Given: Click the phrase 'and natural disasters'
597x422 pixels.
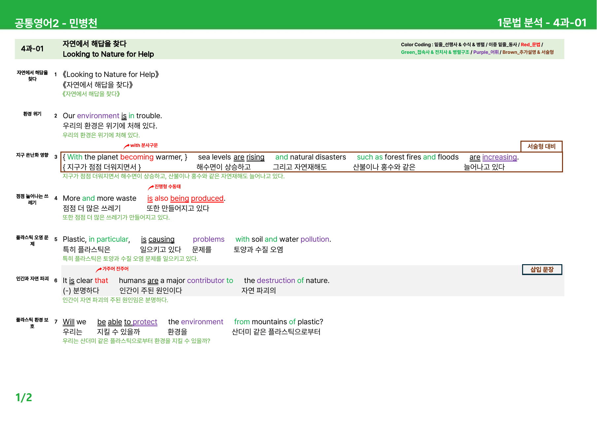Looking at the screenshot, I should [311, 157].
